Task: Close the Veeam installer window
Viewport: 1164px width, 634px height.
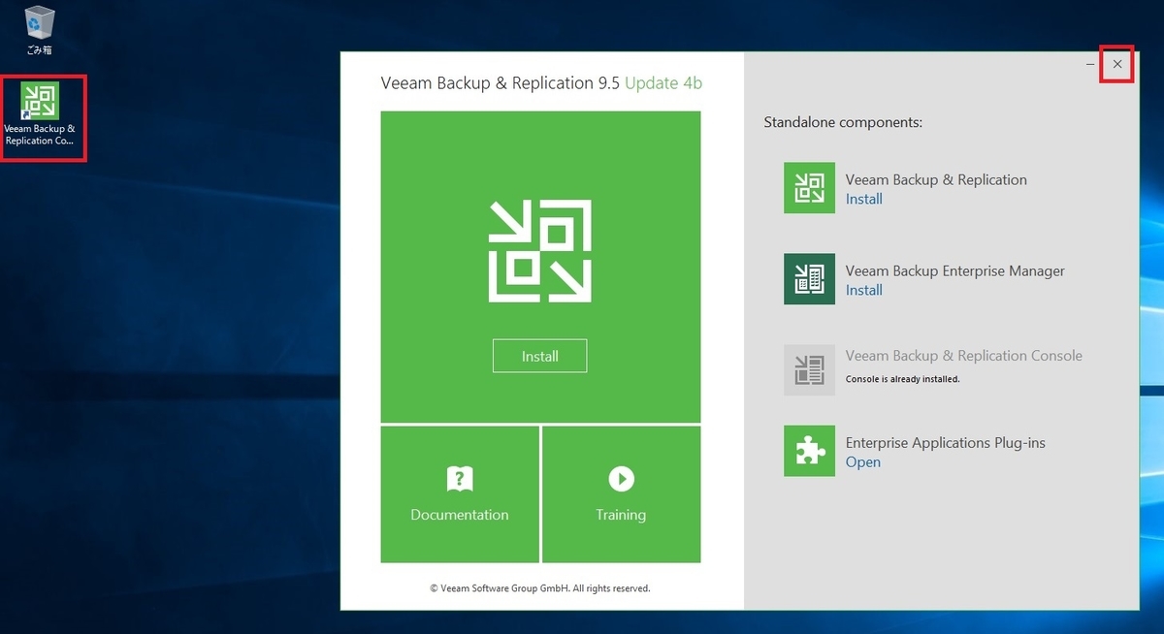Action: click(x=1117, y=64)
